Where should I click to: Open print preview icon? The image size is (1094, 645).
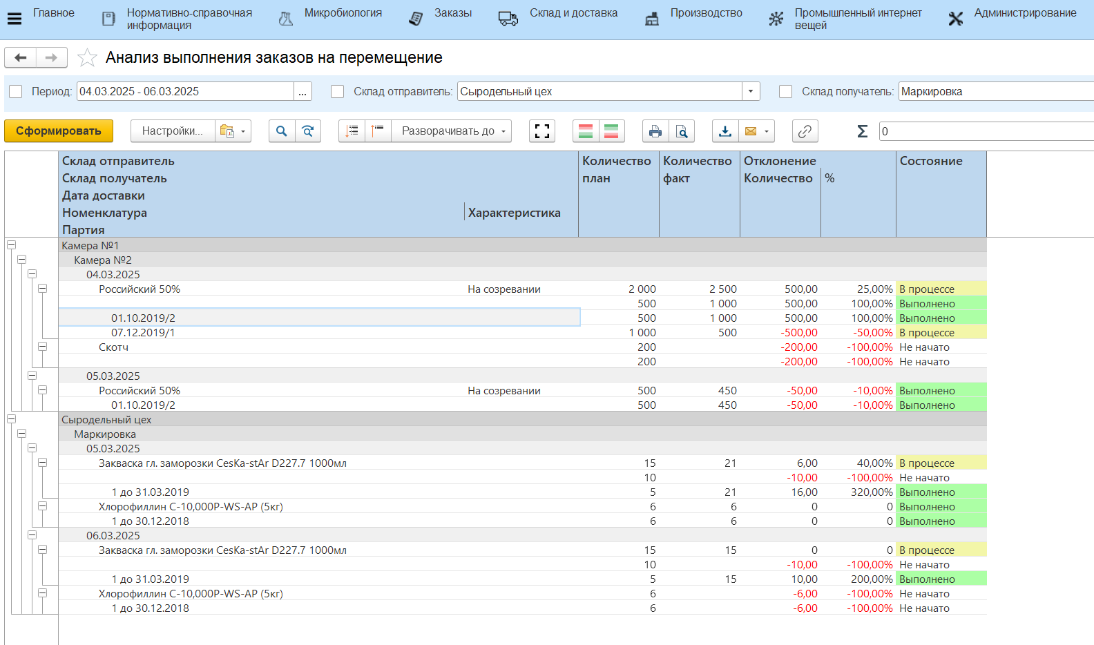tap(681, 131)
